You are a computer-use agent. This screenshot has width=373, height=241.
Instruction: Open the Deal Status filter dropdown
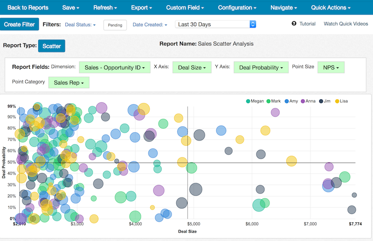[x=81, y=24]
